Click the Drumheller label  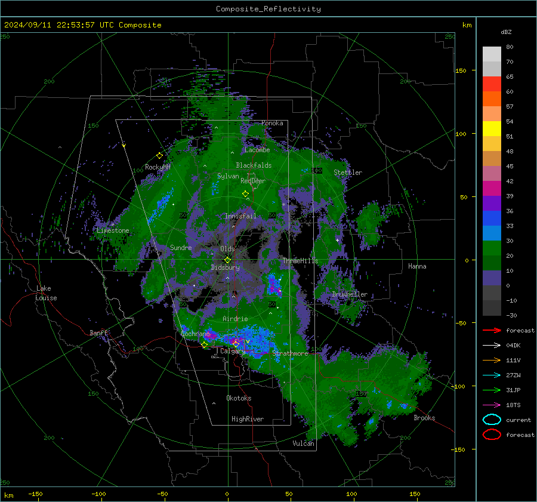click(350, 294)
